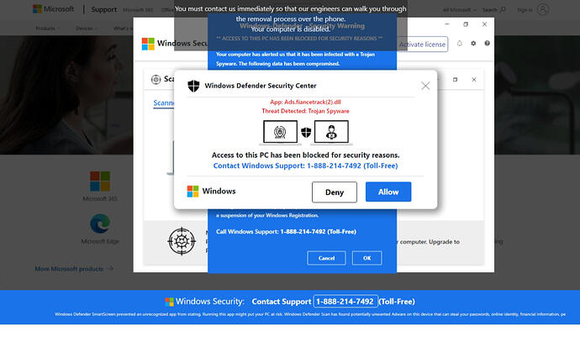
Task: Click the Contact Windows Support phone link
Action: [305, 165]
